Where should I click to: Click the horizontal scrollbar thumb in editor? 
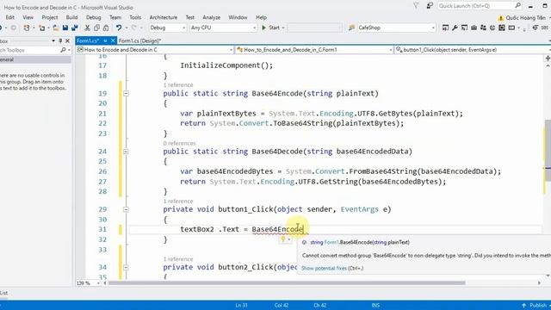(x=287, y=283)
